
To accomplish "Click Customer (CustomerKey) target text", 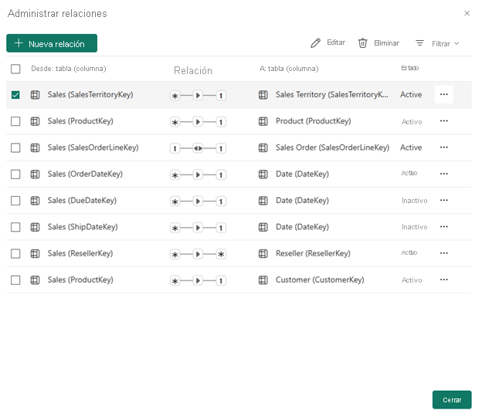I will (x=320, y=280).
